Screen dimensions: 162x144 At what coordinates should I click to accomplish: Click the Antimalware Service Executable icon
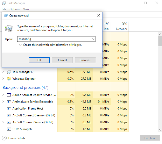click(9, 102)
